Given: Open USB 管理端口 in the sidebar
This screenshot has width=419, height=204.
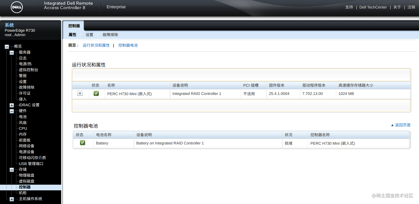Looking at the screenshot, I should point(31,164).
